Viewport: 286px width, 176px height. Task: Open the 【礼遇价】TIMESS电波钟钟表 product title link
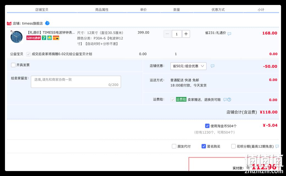tap(51, 33)
